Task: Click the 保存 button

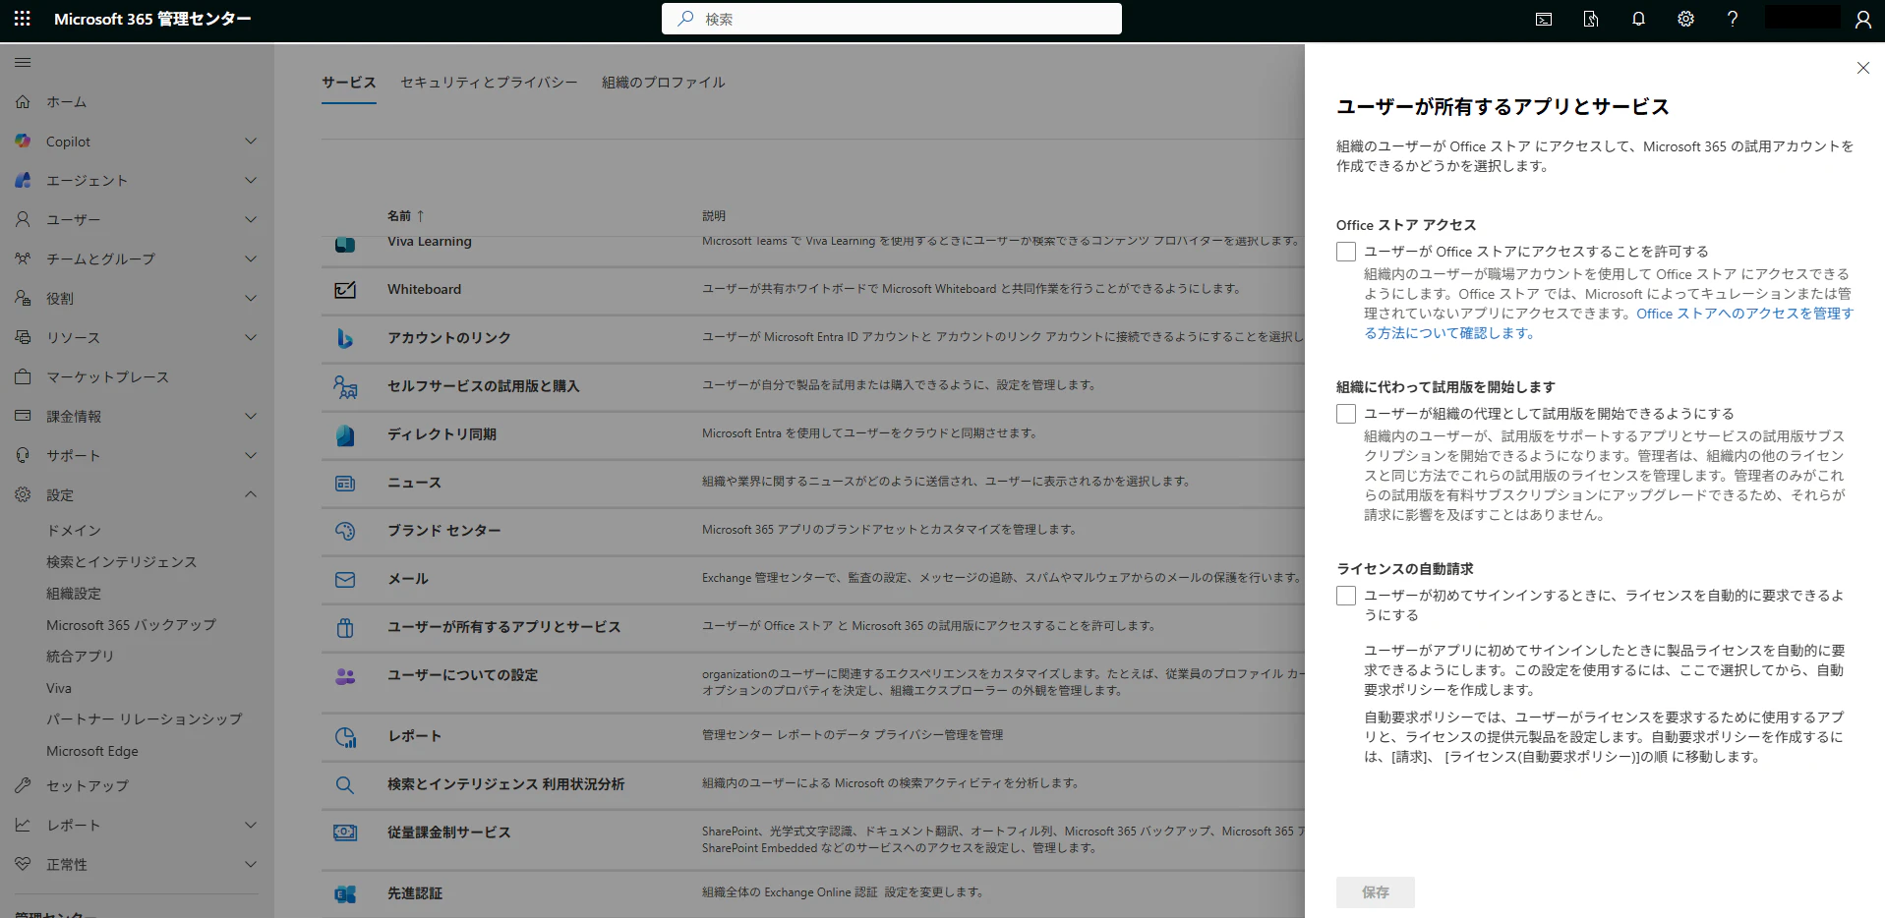Action: click(1374, 891)
